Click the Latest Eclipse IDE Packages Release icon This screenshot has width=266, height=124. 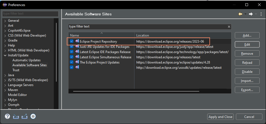pyautogui.click(x=77, y=51)
